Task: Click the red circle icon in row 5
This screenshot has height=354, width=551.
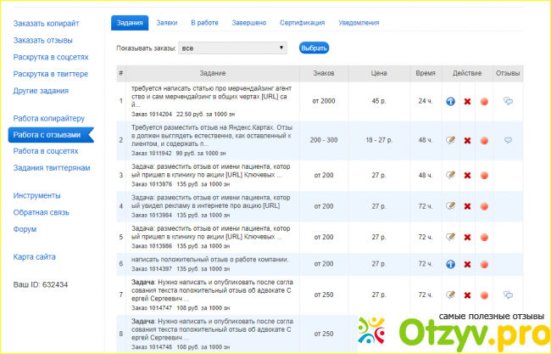Action: click(x=484, y=236)
